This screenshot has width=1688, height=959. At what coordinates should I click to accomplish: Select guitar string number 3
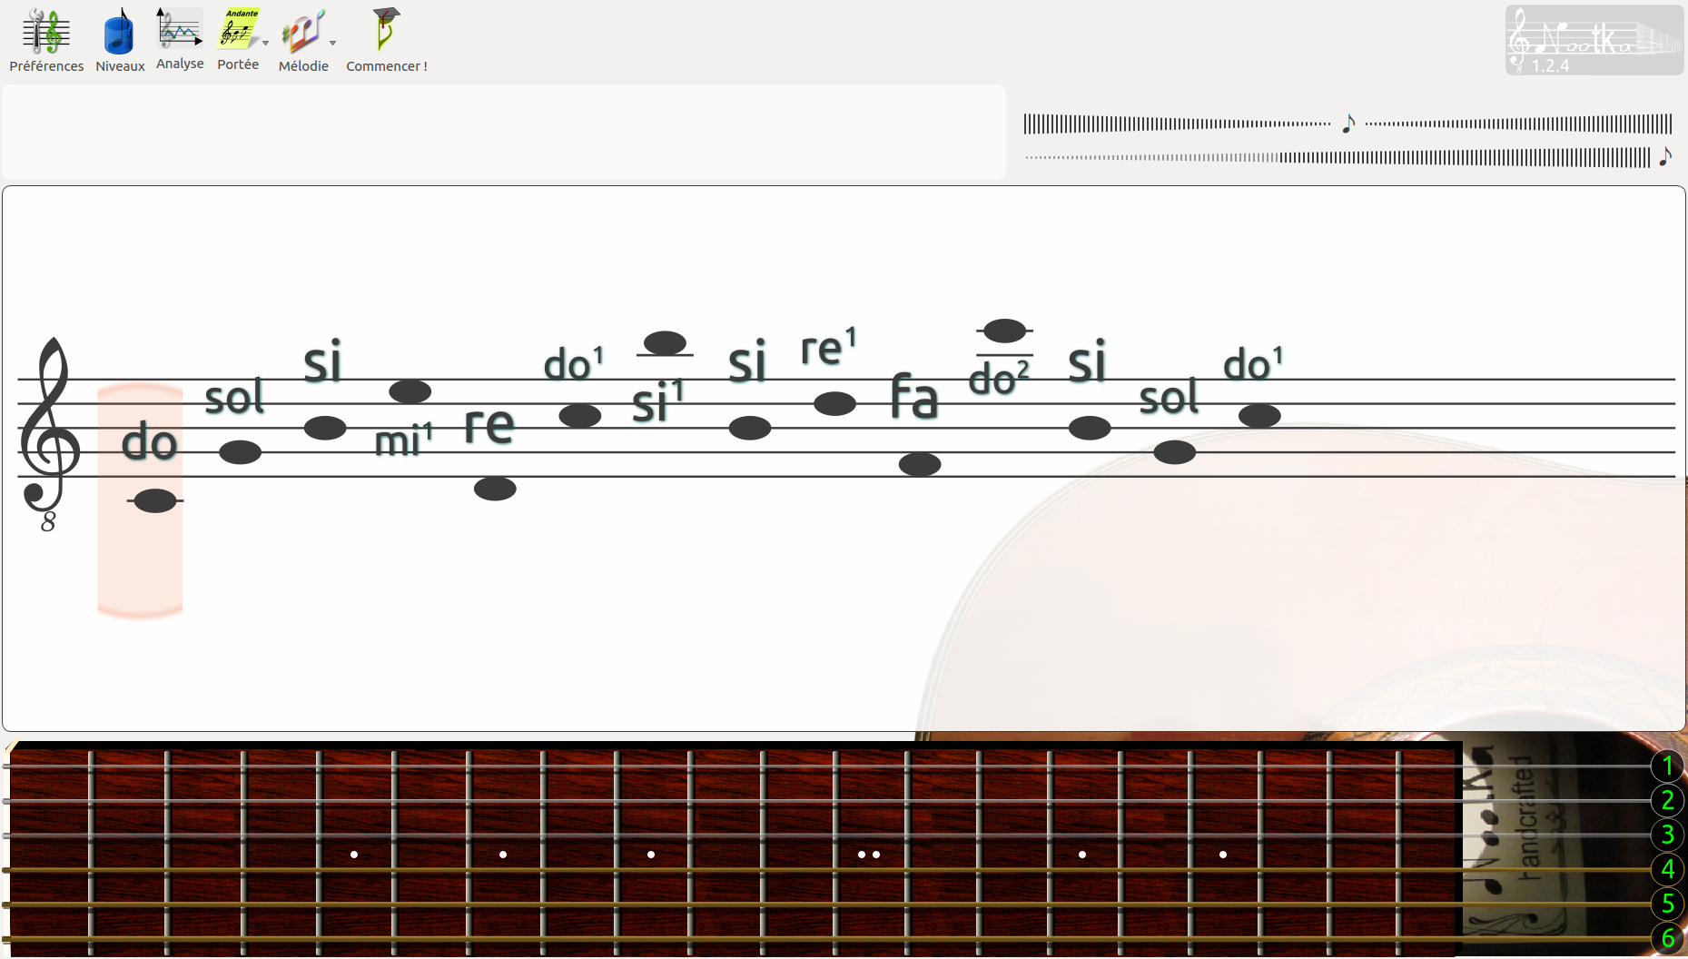1667,835
